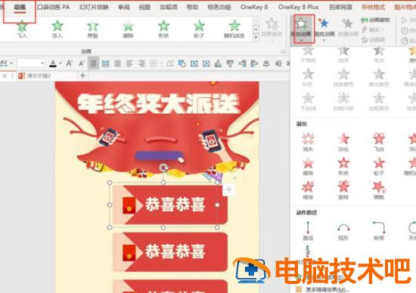
Task: Choose the 轮子 exit effect
Action: pos(379,166)
